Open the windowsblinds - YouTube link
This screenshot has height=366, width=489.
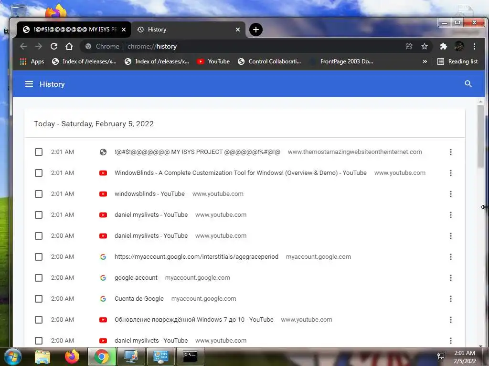[x=149, y=194]
